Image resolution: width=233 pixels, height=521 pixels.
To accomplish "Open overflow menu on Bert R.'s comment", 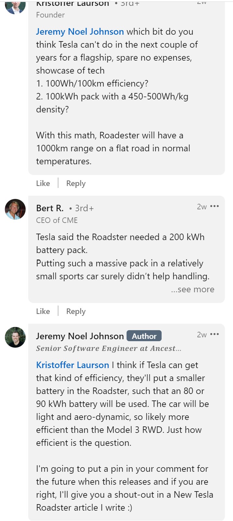I will point(215,206).
